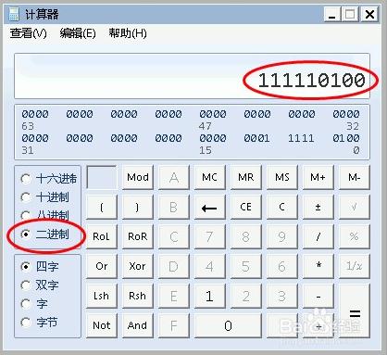Click the equals button
The height and width of the screenshot is (355, 387).
click(355, 311)
